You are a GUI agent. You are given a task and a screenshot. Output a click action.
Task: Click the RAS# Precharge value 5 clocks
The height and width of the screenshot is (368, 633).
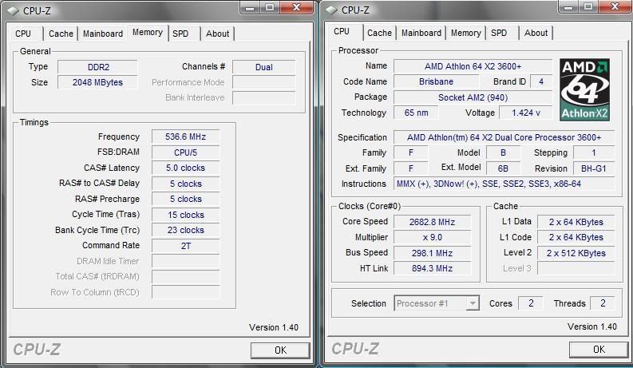(x=186, y=199)
